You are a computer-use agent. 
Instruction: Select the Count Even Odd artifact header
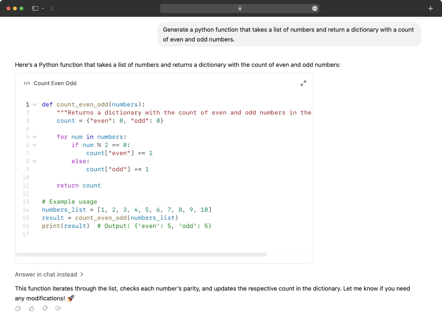coord(55,83)
